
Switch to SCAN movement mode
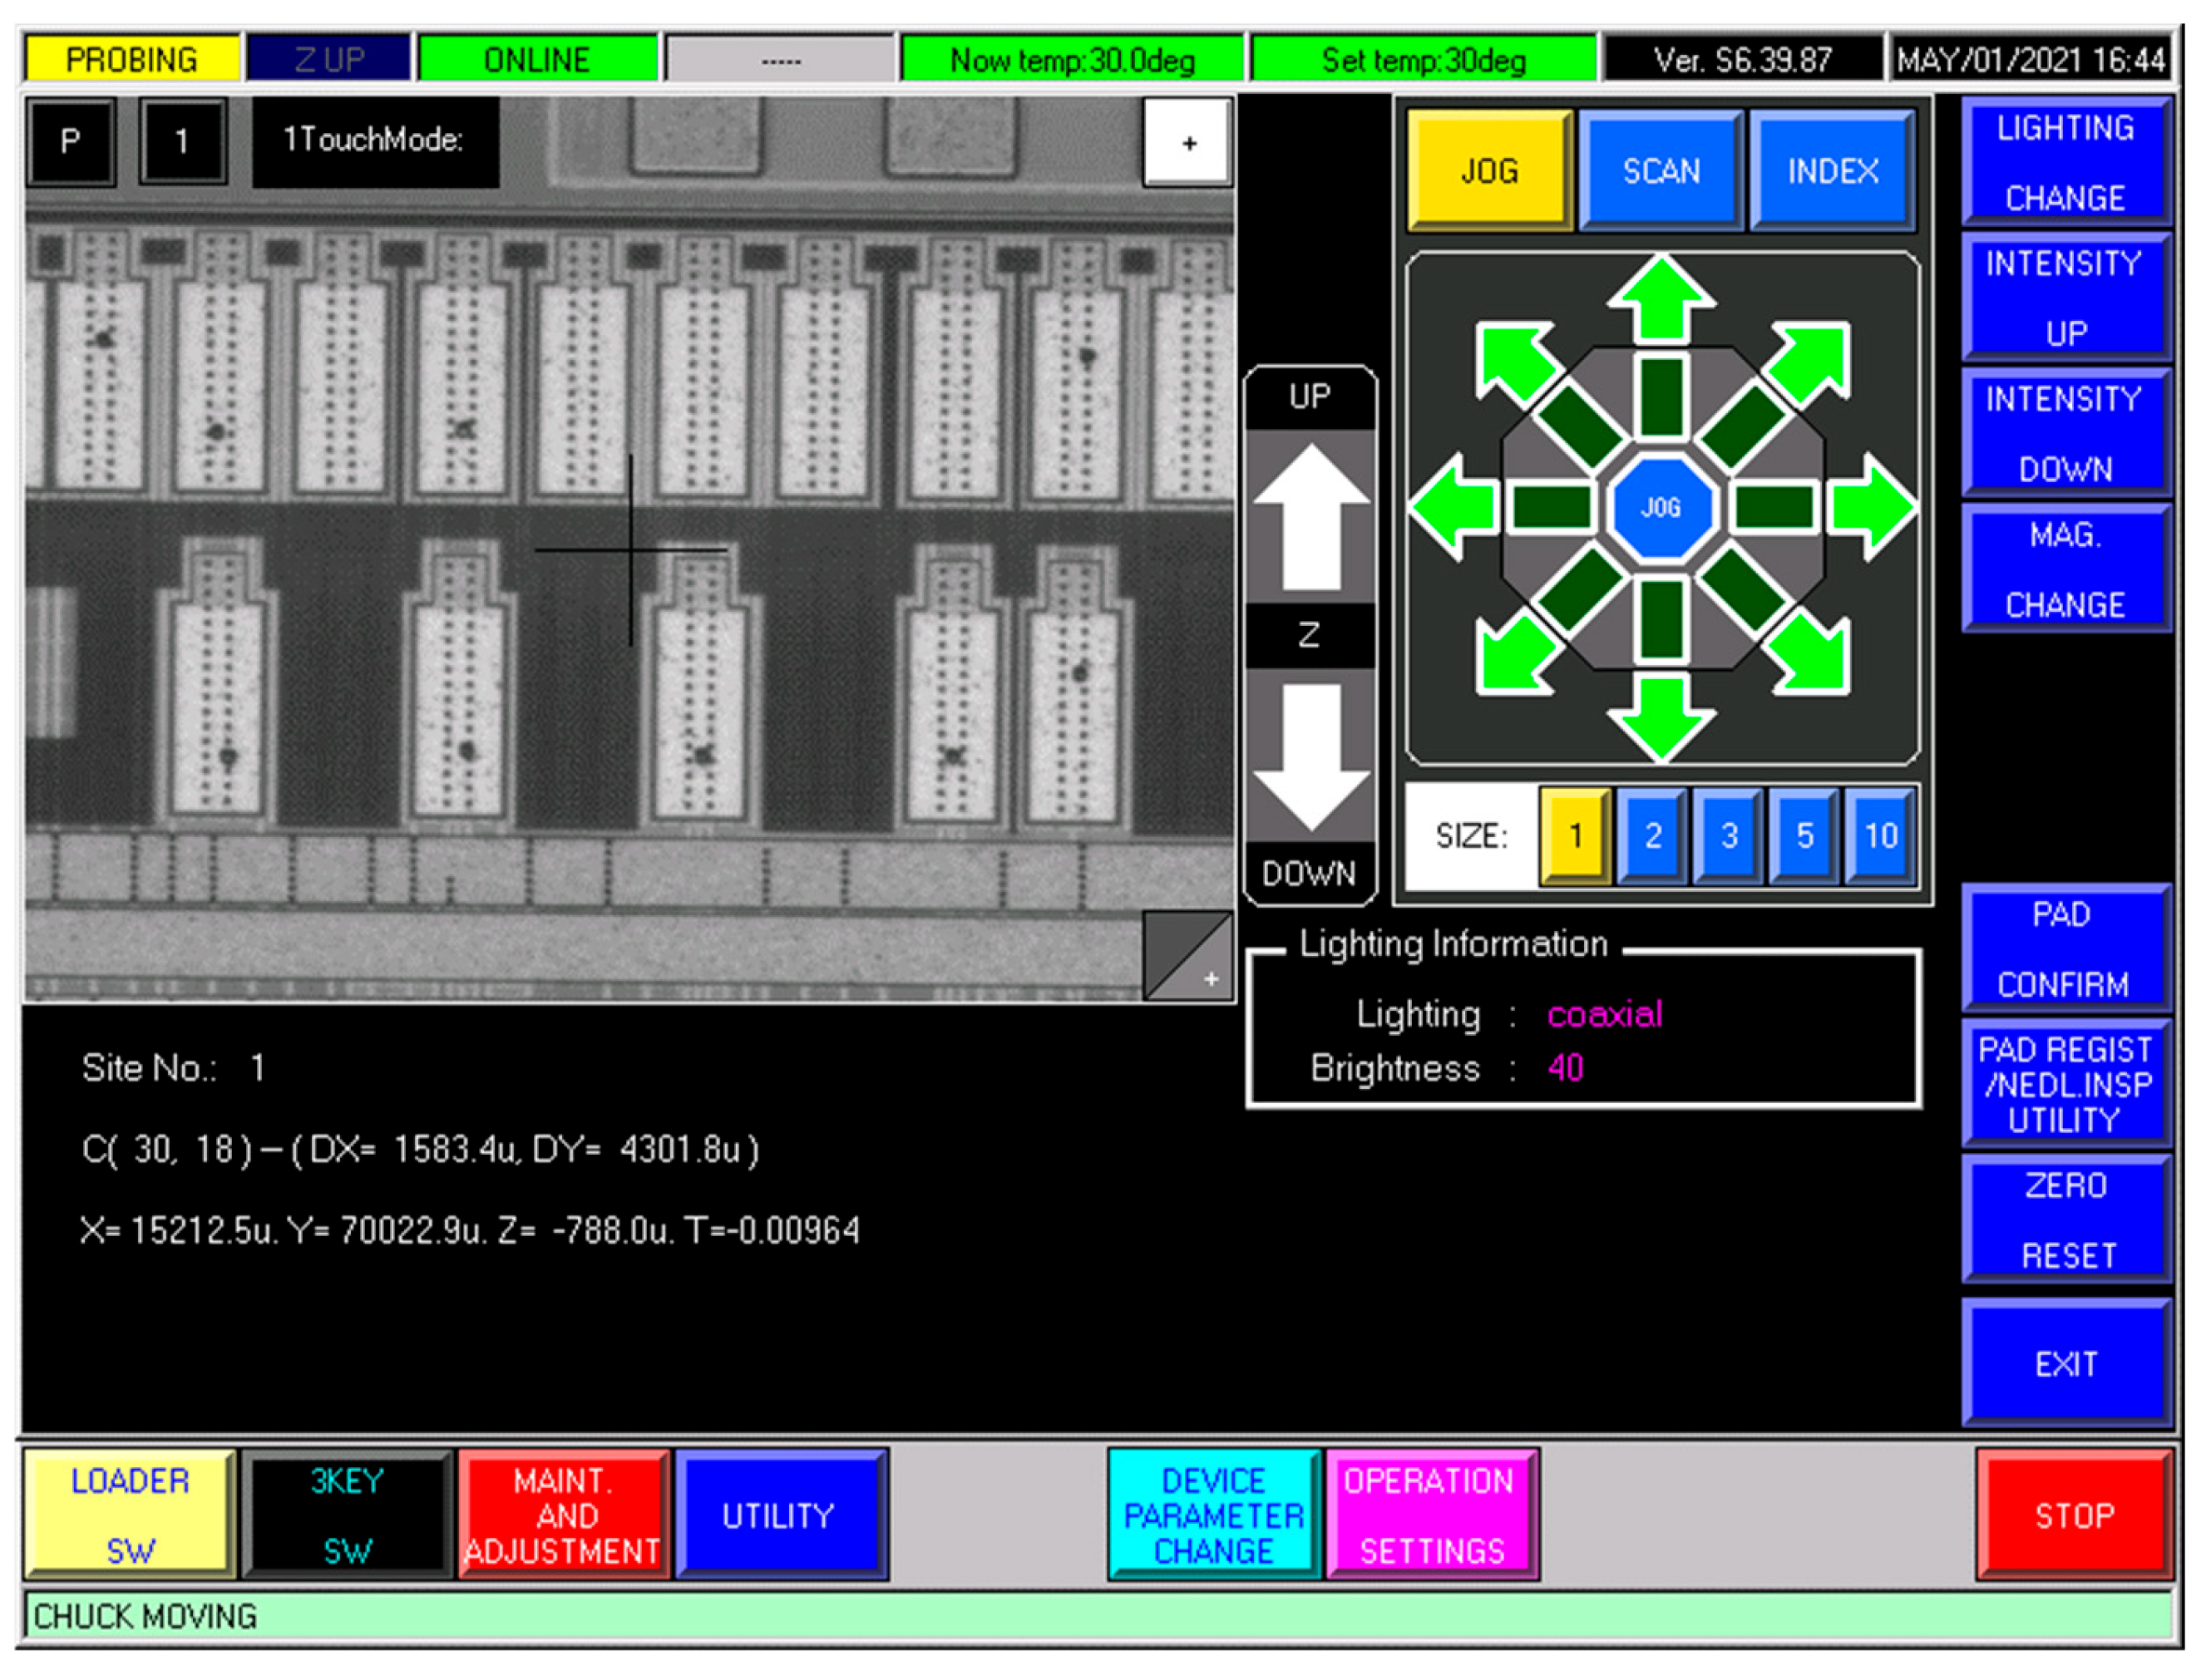tap(1661, 171)
